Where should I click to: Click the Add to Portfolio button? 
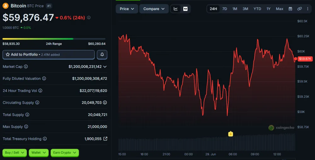[49, 54]
